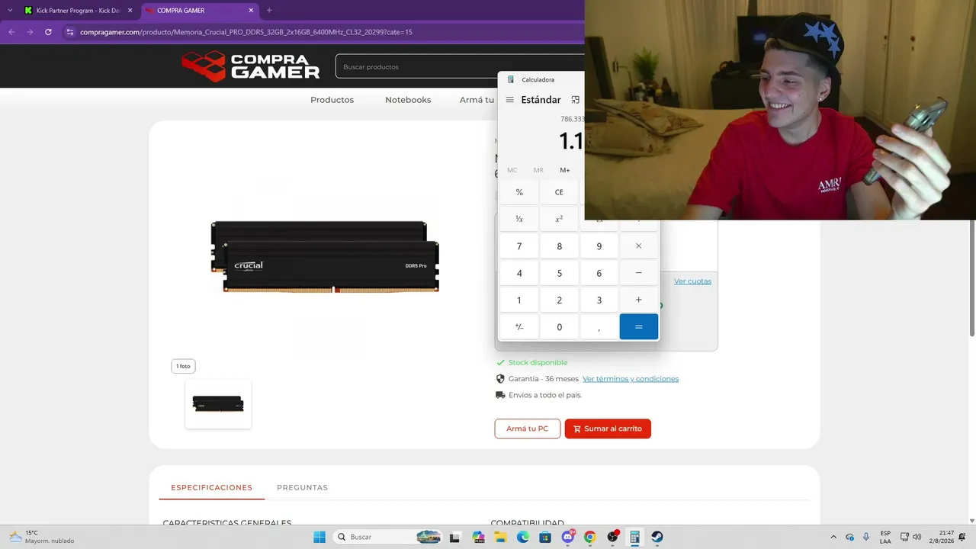Open the weather widget on taskbar
Viewport: 976px width, 549px height.
[x=42, y=537]
